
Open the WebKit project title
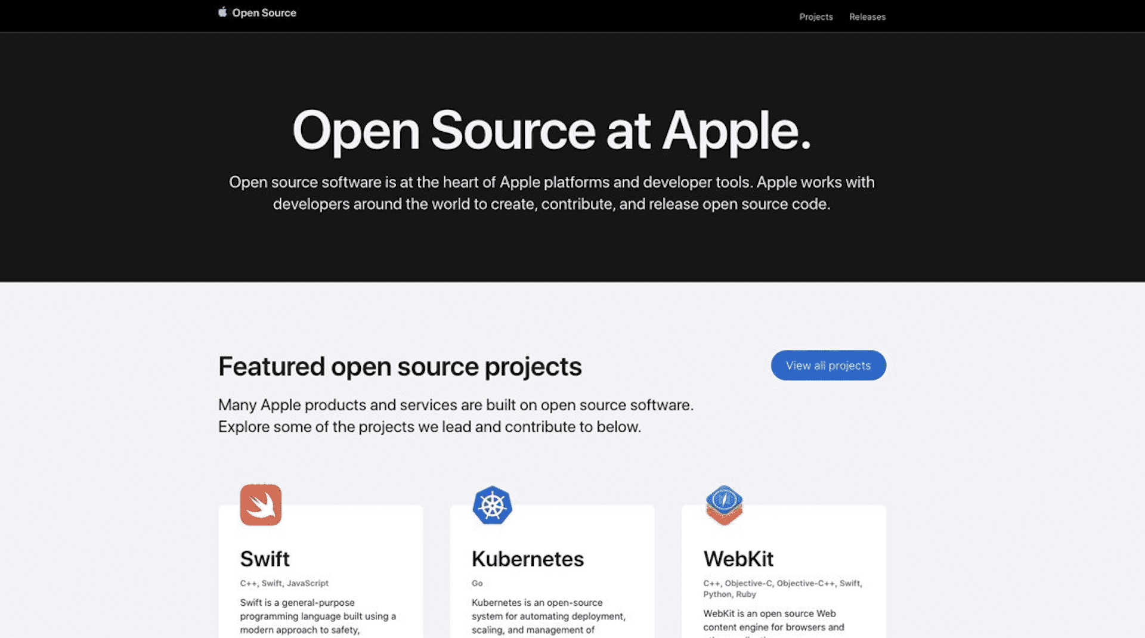(x=738, y=559)
